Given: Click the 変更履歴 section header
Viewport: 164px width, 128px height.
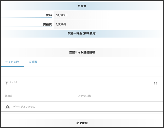Looking at the screenshot, I should 82,123.
